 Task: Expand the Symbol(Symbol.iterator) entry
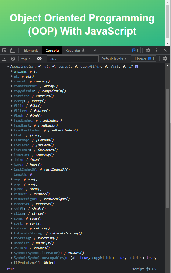tap(12, 253)
